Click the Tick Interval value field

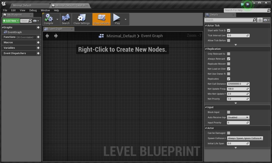(x=238, y=36)
